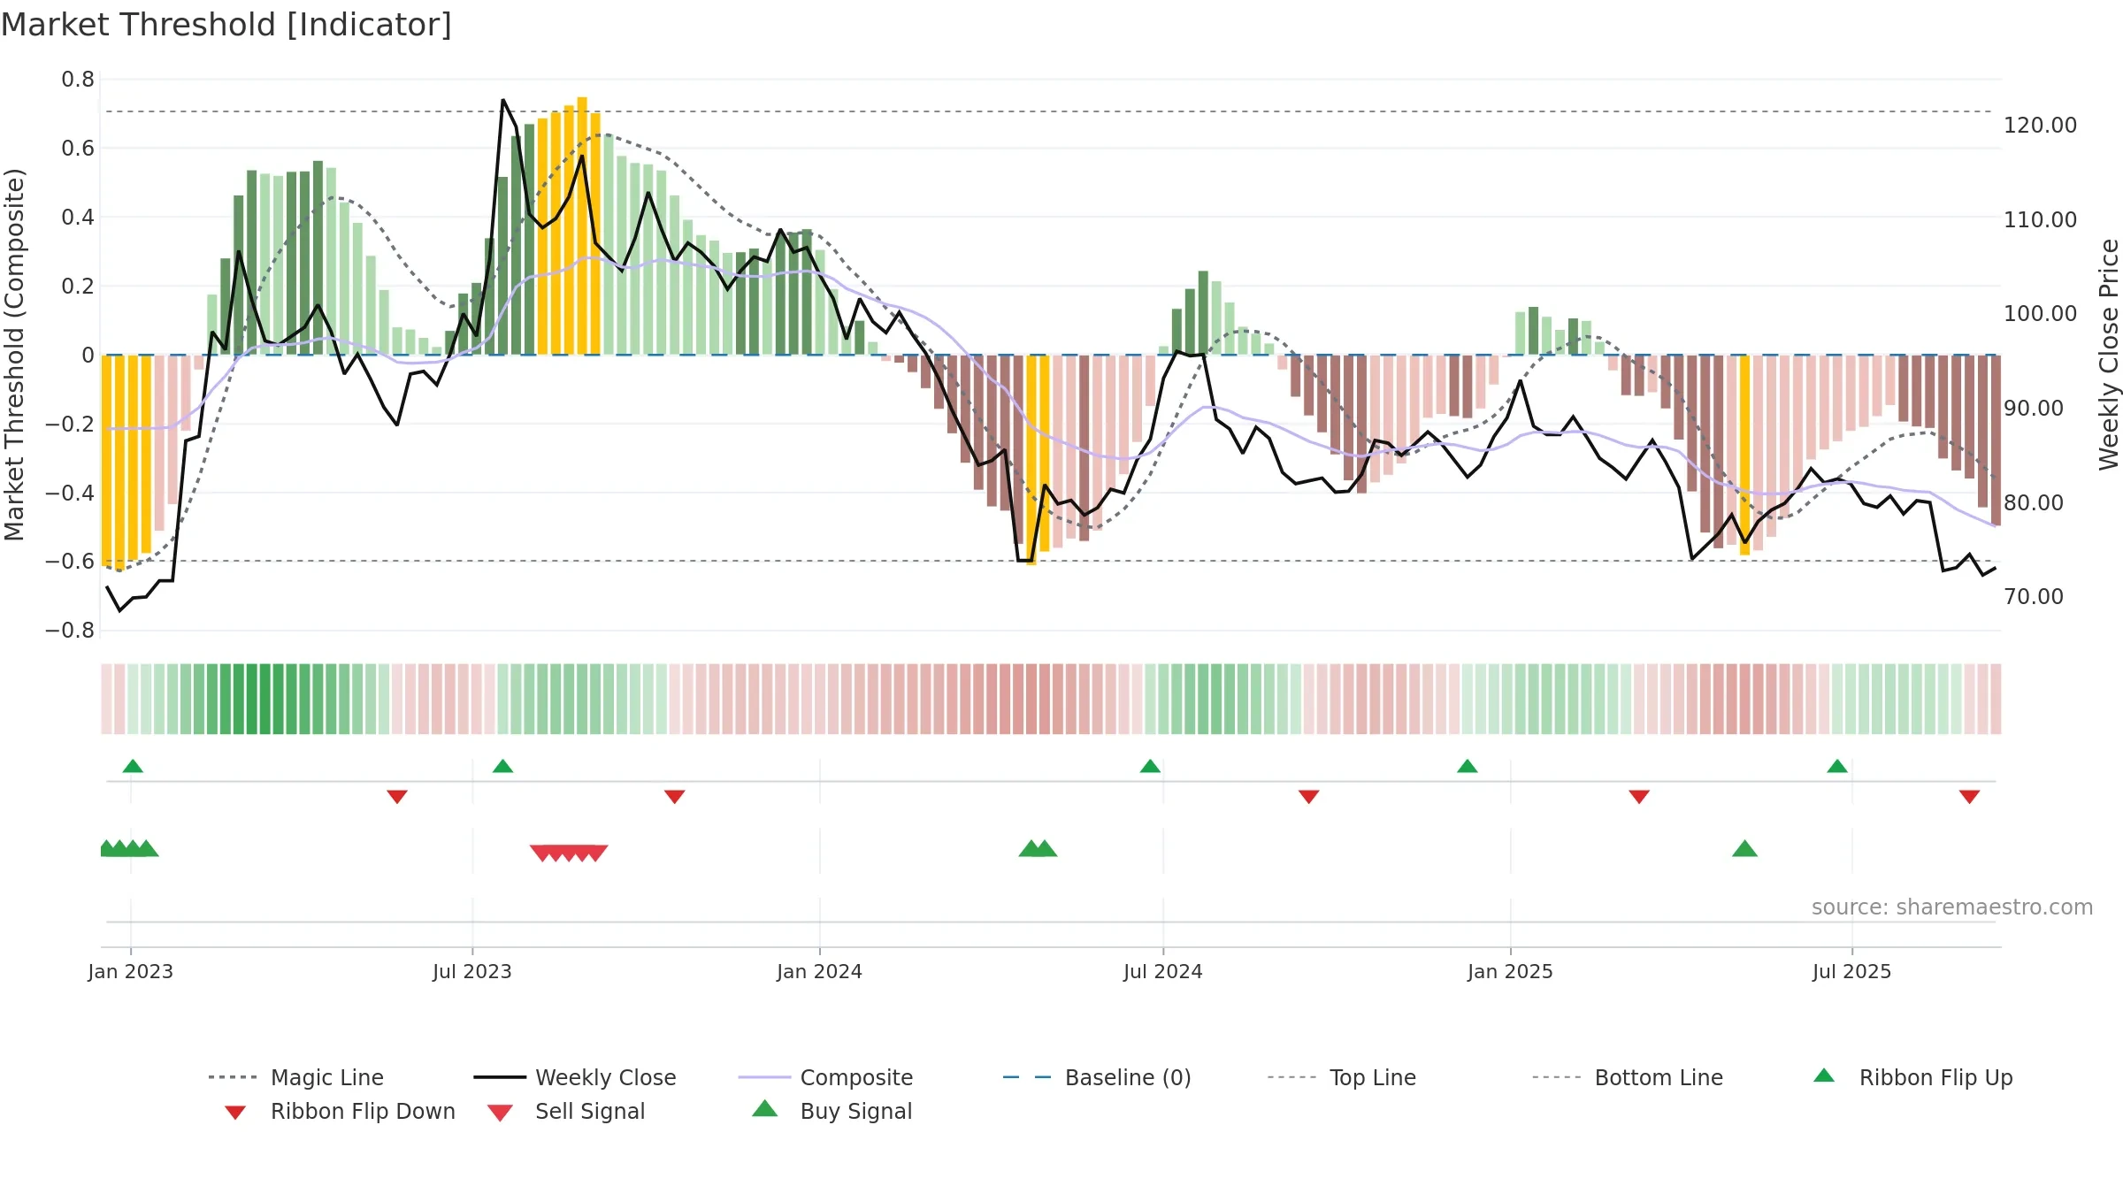2123x1194 pixels.
Task: Click the last Ribbon Flip Down marker after Jul 2025
Action: coord(1969,797)
